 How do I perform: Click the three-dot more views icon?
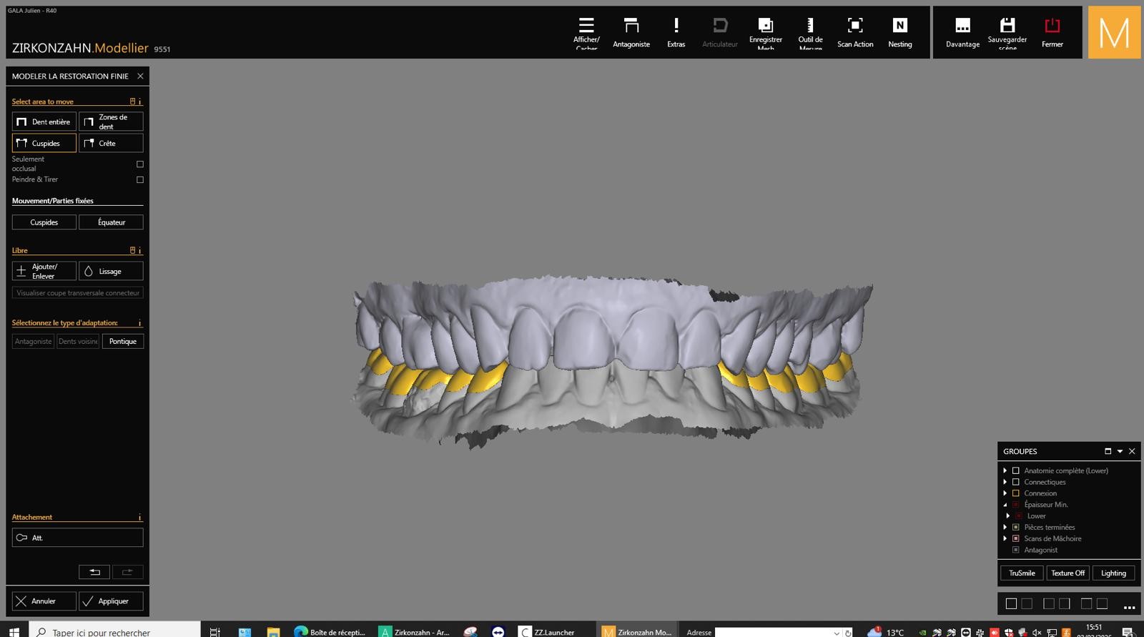coord(1130,606)
